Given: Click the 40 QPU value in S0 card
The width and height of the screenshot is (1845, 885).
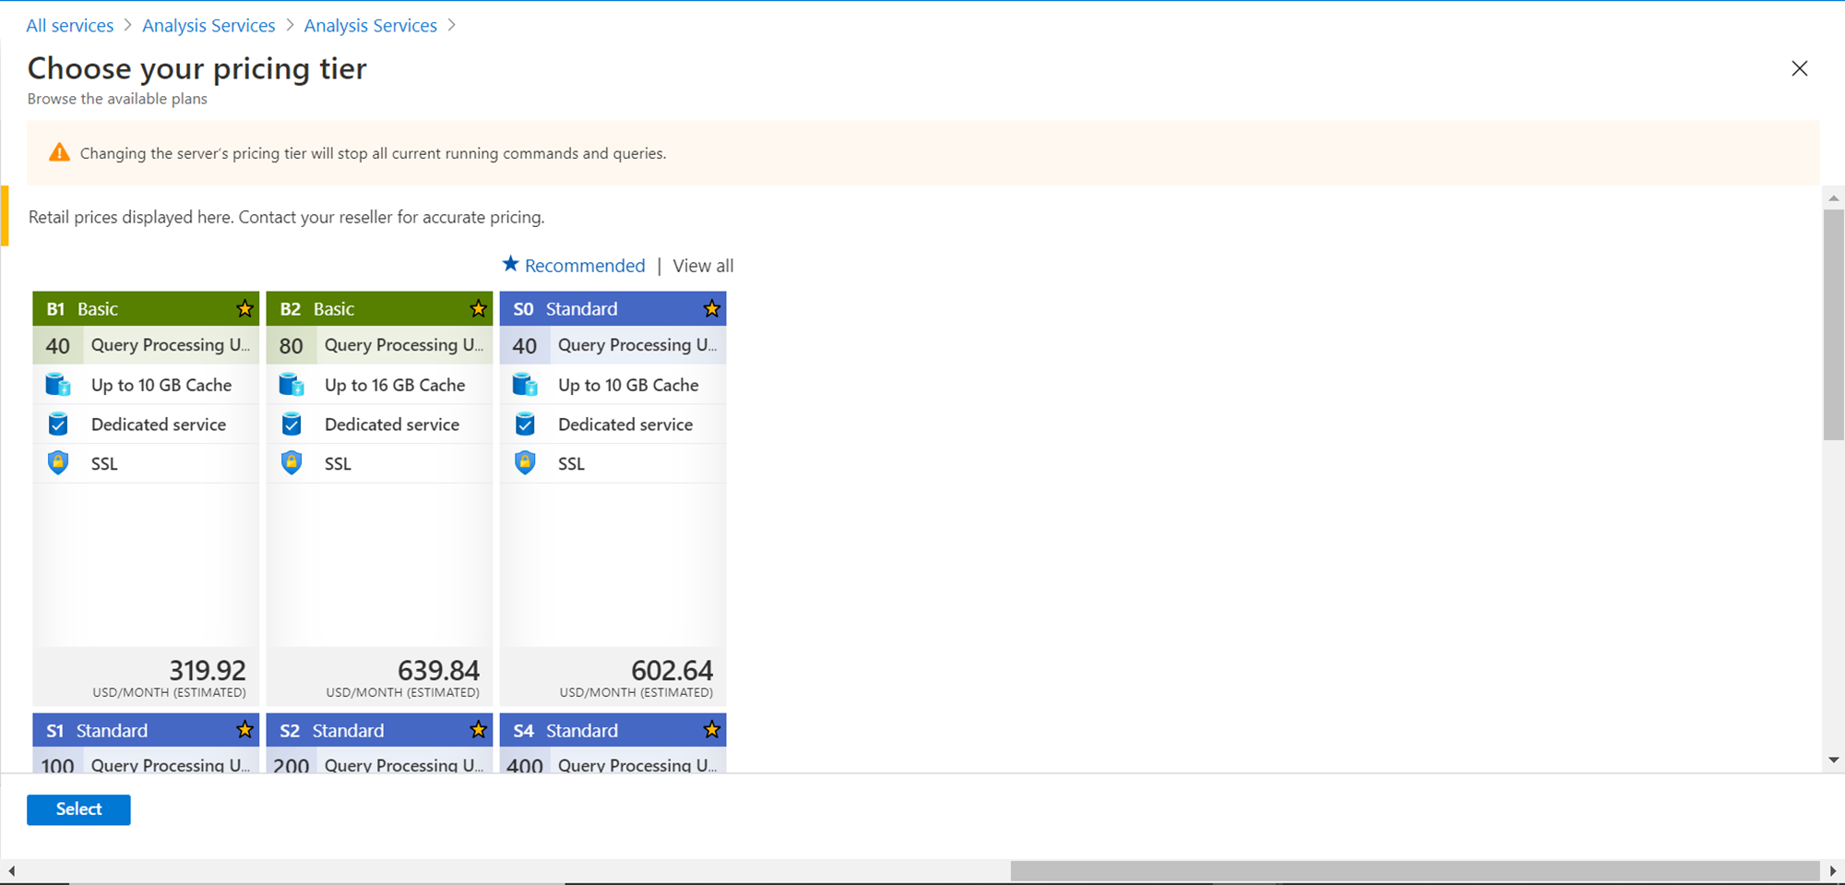Looking at the screenshot, I should click(525, 346).
